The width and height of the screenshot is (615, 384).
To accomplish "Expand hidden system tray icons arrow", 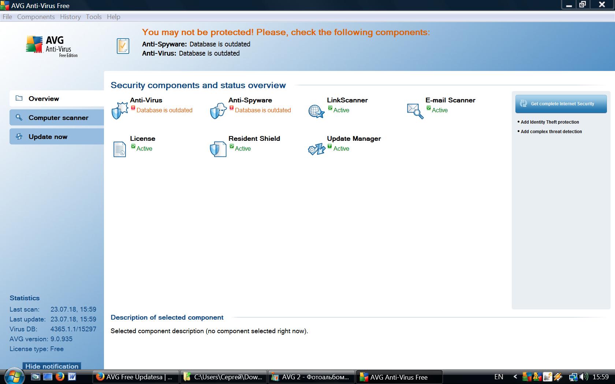I will point(515,377).
